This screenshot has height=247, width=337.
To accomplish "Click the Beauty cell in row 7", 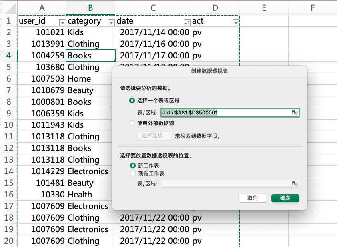I will (89, 90).
